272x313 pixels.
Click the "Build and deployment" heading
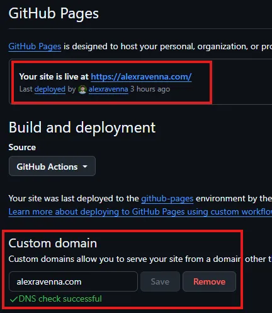82,127
